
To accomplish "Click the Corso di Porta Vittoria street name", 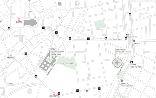I will (115, 40).
